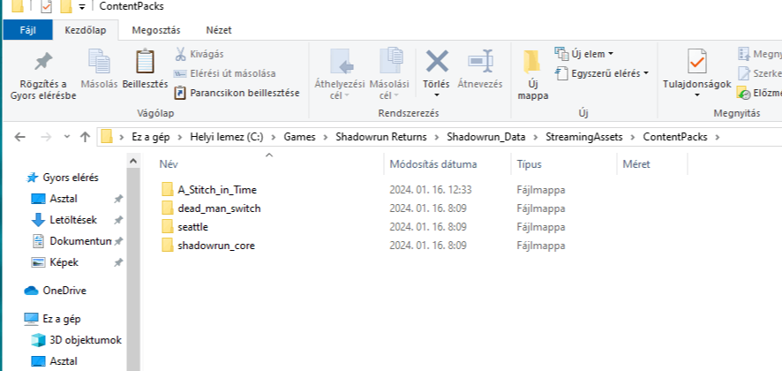This screenshot has height=371, width=782.
Task: Open the Fájl menu tab
Action: (28, 30)
